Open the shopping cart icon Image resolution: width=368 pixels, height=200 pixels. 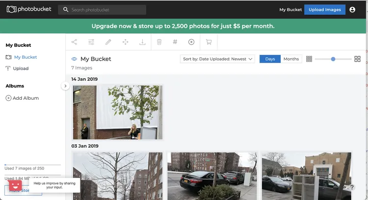pos(209,42)
